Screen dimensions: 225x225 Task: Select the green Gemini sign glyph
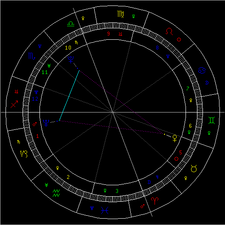(x=211, y=121)
